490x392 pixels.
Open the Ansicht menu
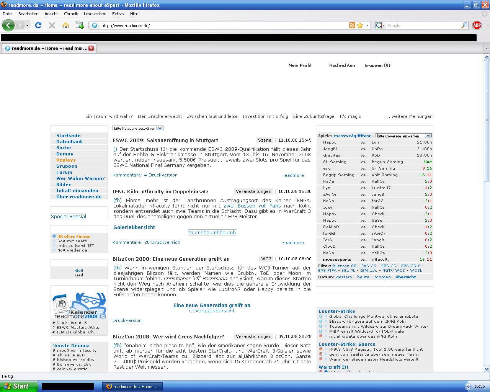[x=51, y=14]
